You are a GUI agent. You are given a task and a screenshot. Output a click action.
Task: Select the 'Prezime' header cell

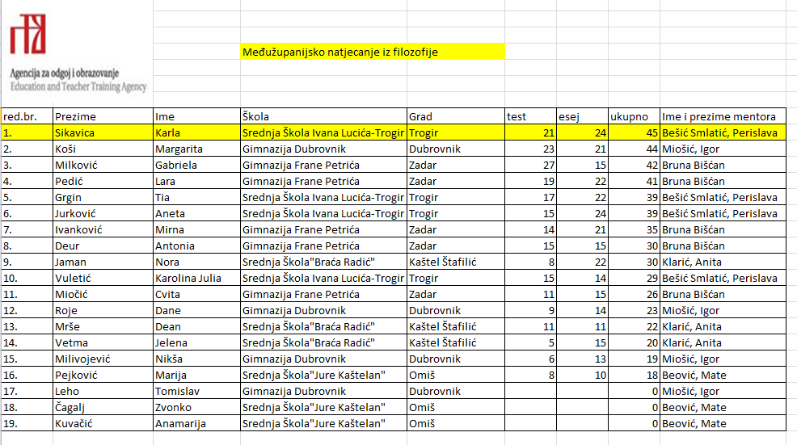pyautogui.click(x=103, y=116)
